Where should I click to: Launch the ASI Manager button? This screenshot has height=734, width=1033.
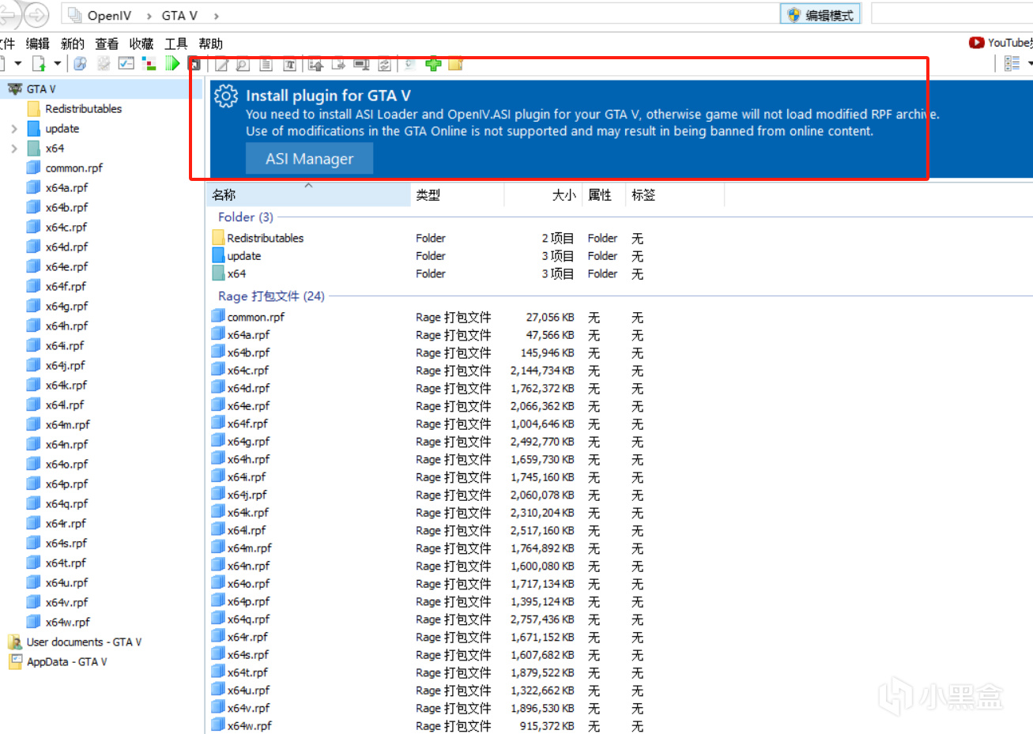[x=309, y=159]
